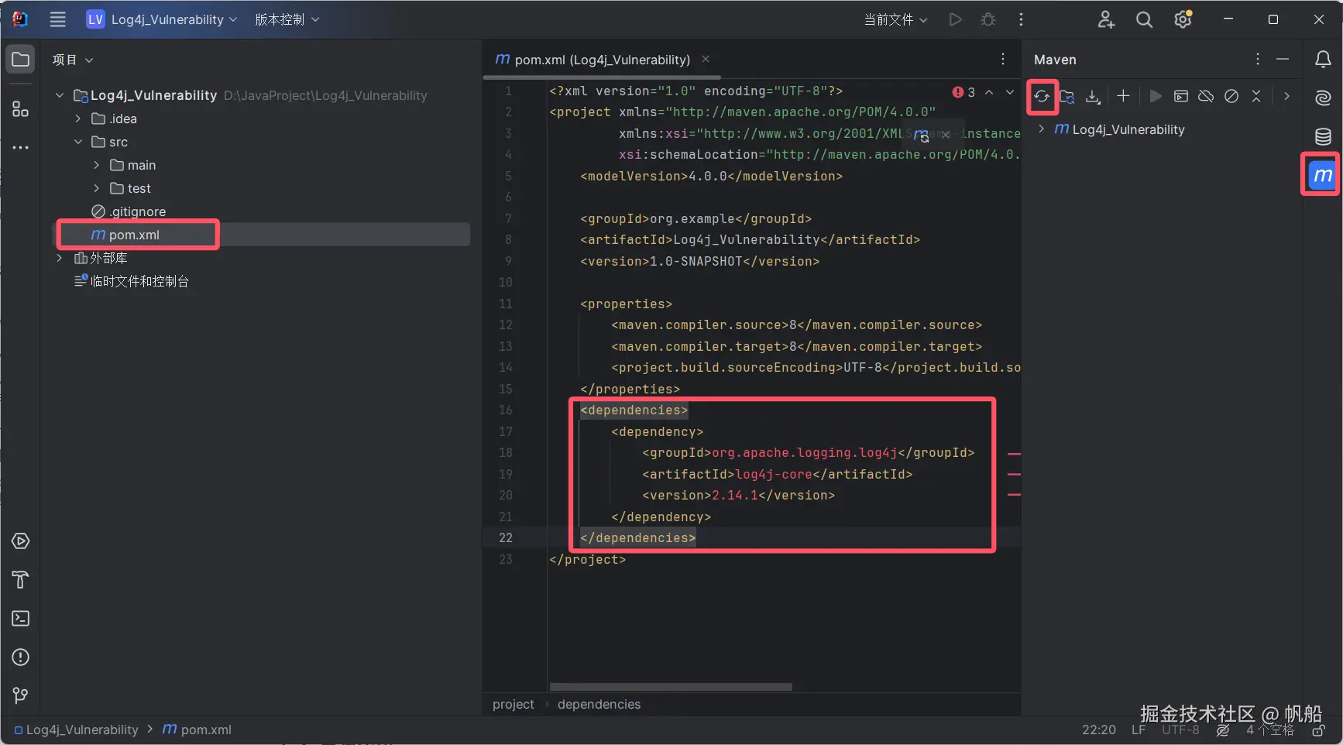The height and width of the screenshot is (745, 1343).
Task: Generate sources and update folders in Maven
Action: [x=1067, y=96]
